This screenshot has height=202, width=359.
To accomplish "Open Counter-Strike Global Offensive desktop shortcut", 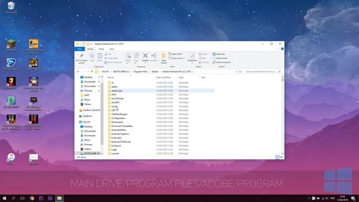I will coord(34,47).
